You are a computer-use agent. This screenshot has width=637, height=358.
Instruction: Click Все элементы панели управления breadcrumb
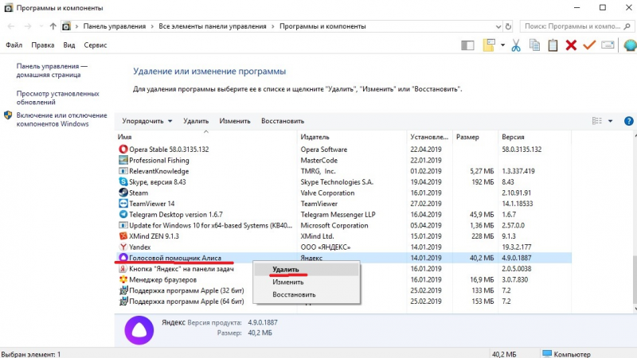point(213,26)
